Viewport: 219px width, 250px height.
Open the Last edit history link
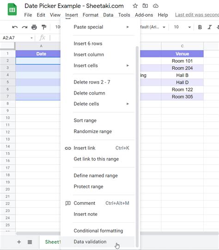click(x=197, y=15)
